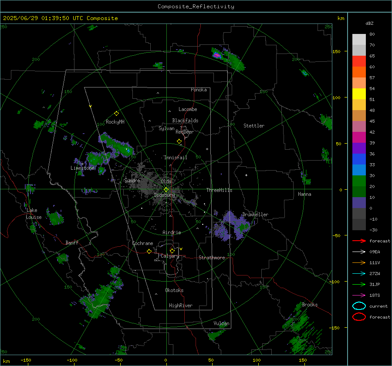The height and width of the screenshot is (366, 392).
Task: Click the magenta 18TS arrow icon
Action: click(359, 295)
